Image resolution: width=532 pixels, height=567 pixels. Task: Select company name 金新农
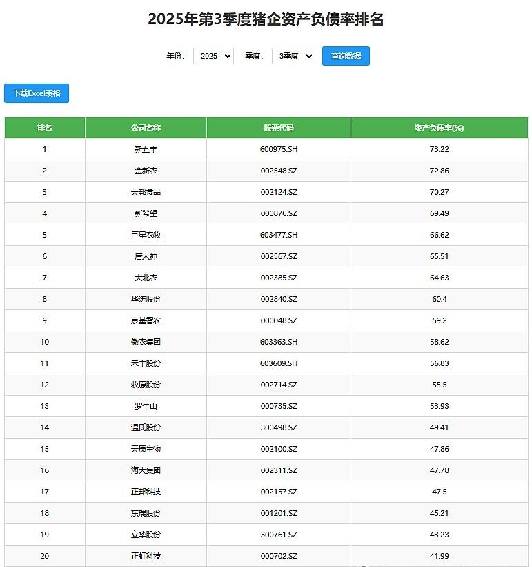click(x=146, y=171)
